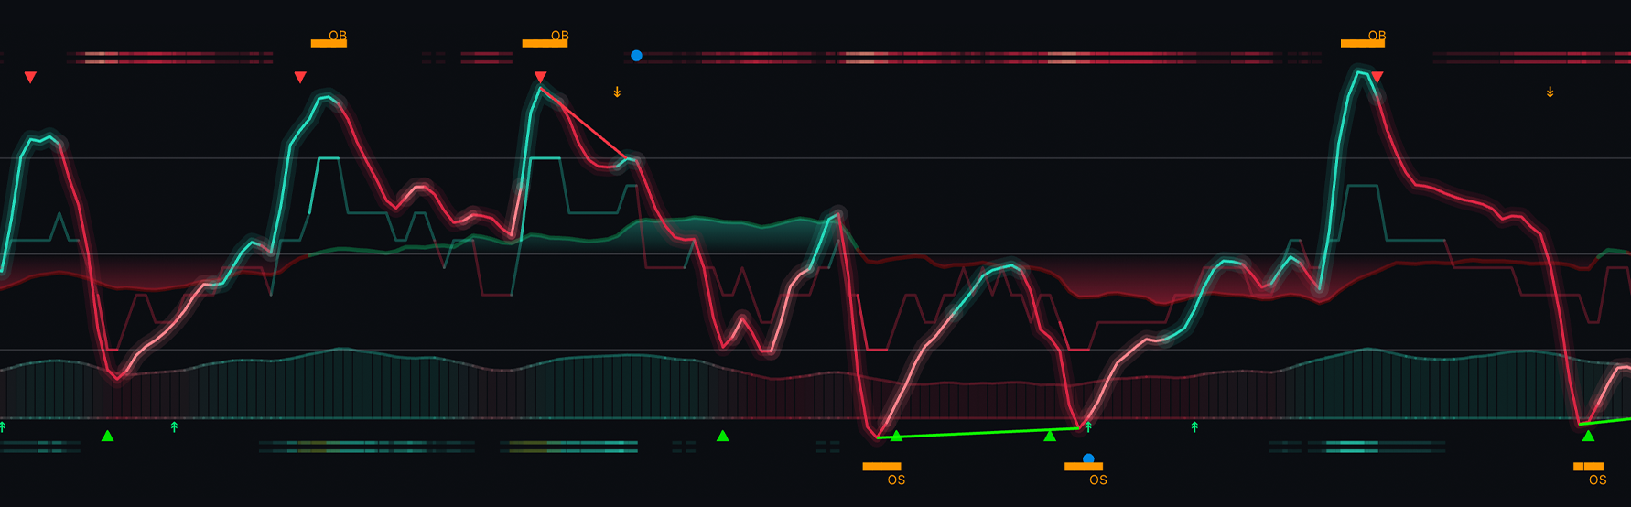Click the leftmost red down-triangle sell signal

click(x=30, y=78)
